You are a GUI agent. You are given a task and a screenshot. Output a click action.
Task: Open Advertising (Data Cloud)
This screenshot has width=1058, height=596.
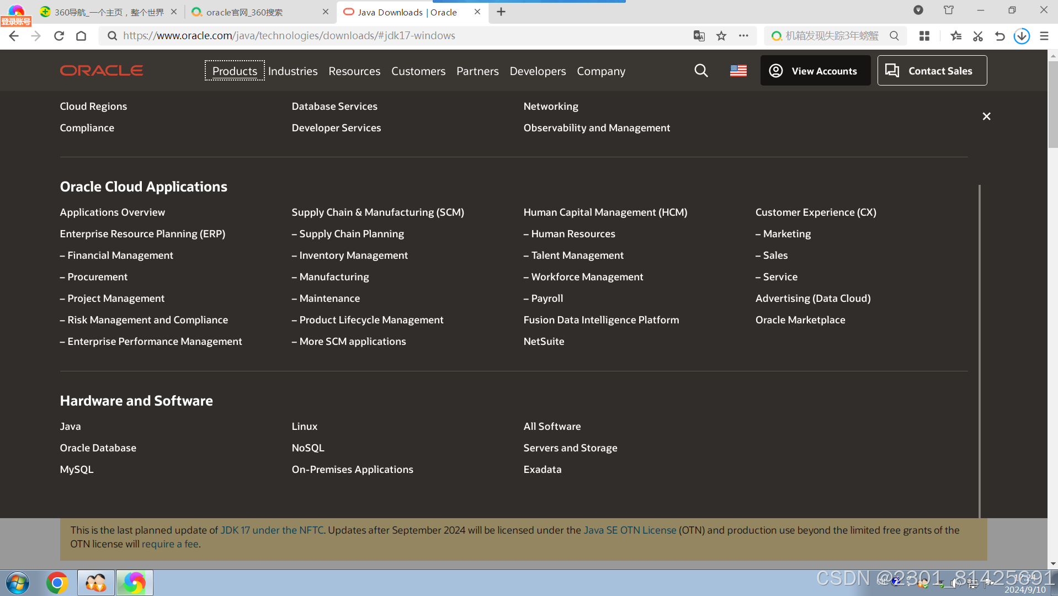coord(813,299)
